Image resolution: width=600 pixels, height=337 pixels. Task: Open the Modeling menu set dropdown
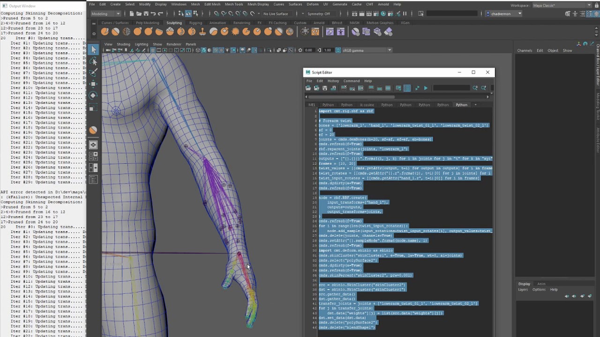(x=105, y=14)
